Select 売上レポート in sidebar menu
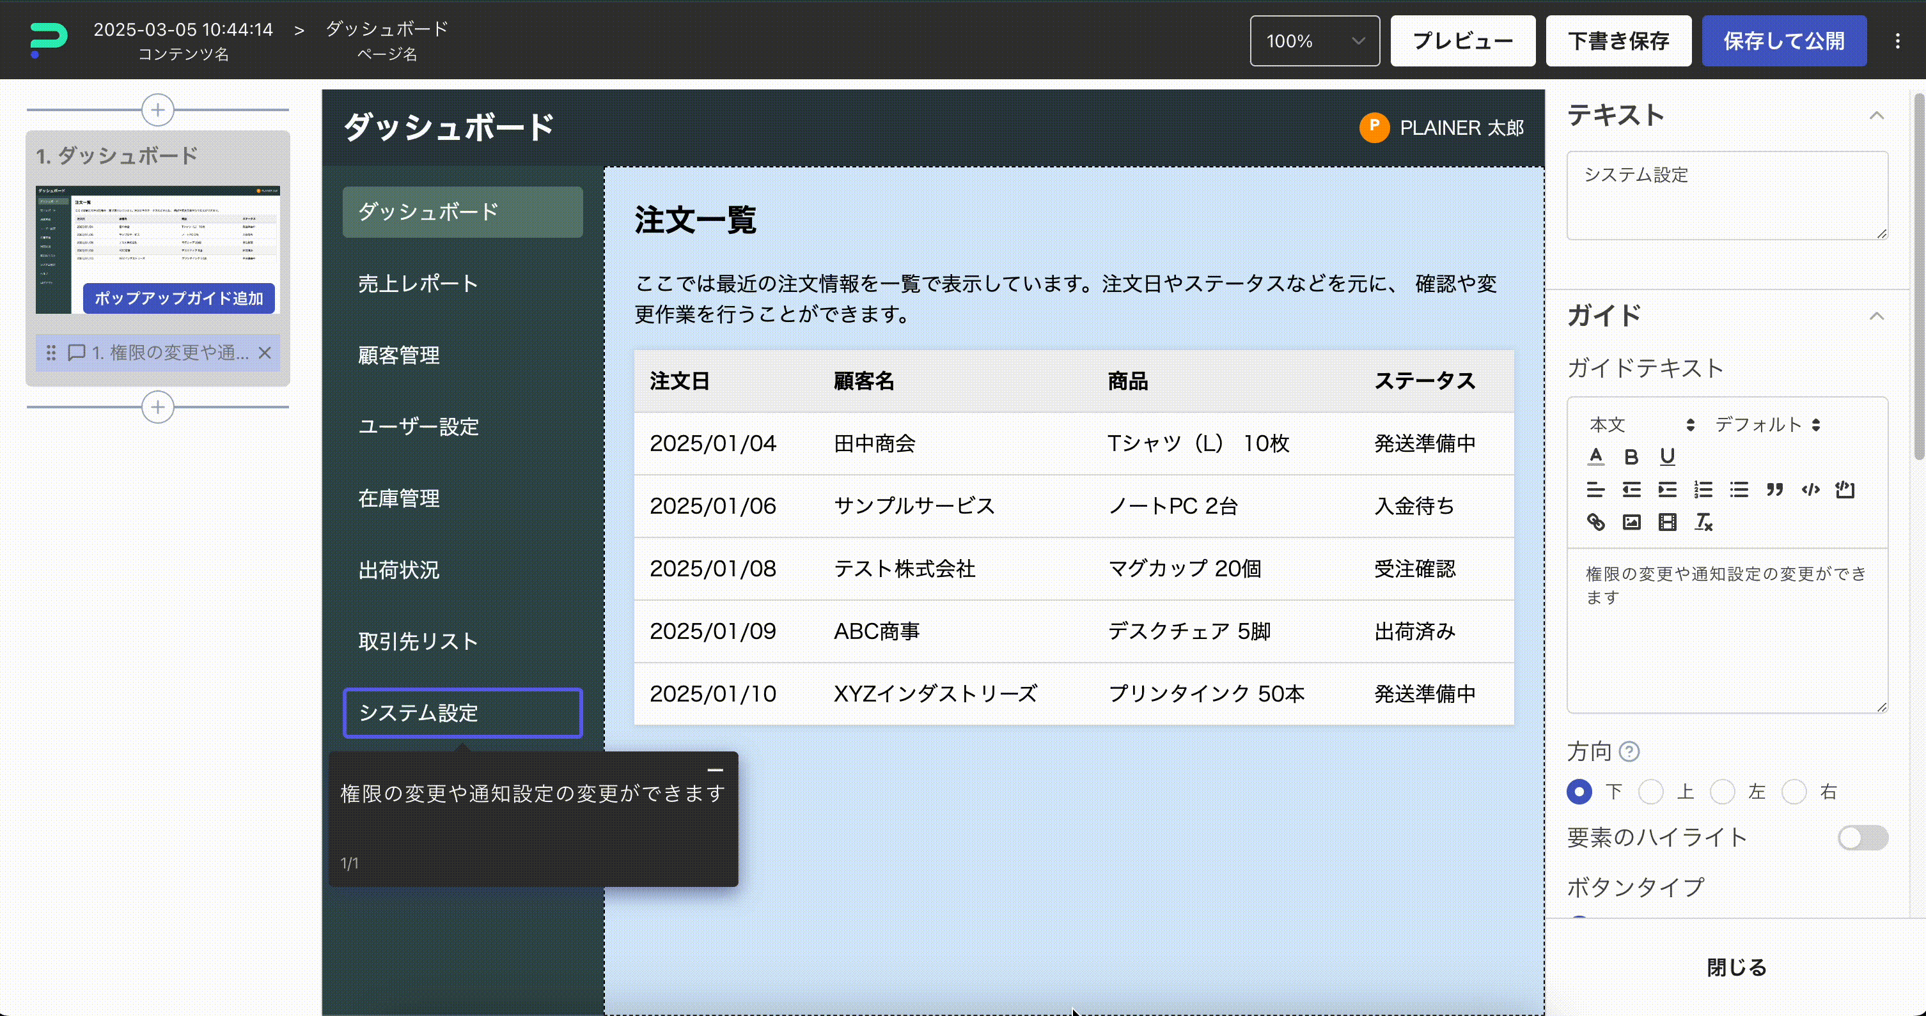This screenshot has width=1926, height=1016. pos(418,284)
